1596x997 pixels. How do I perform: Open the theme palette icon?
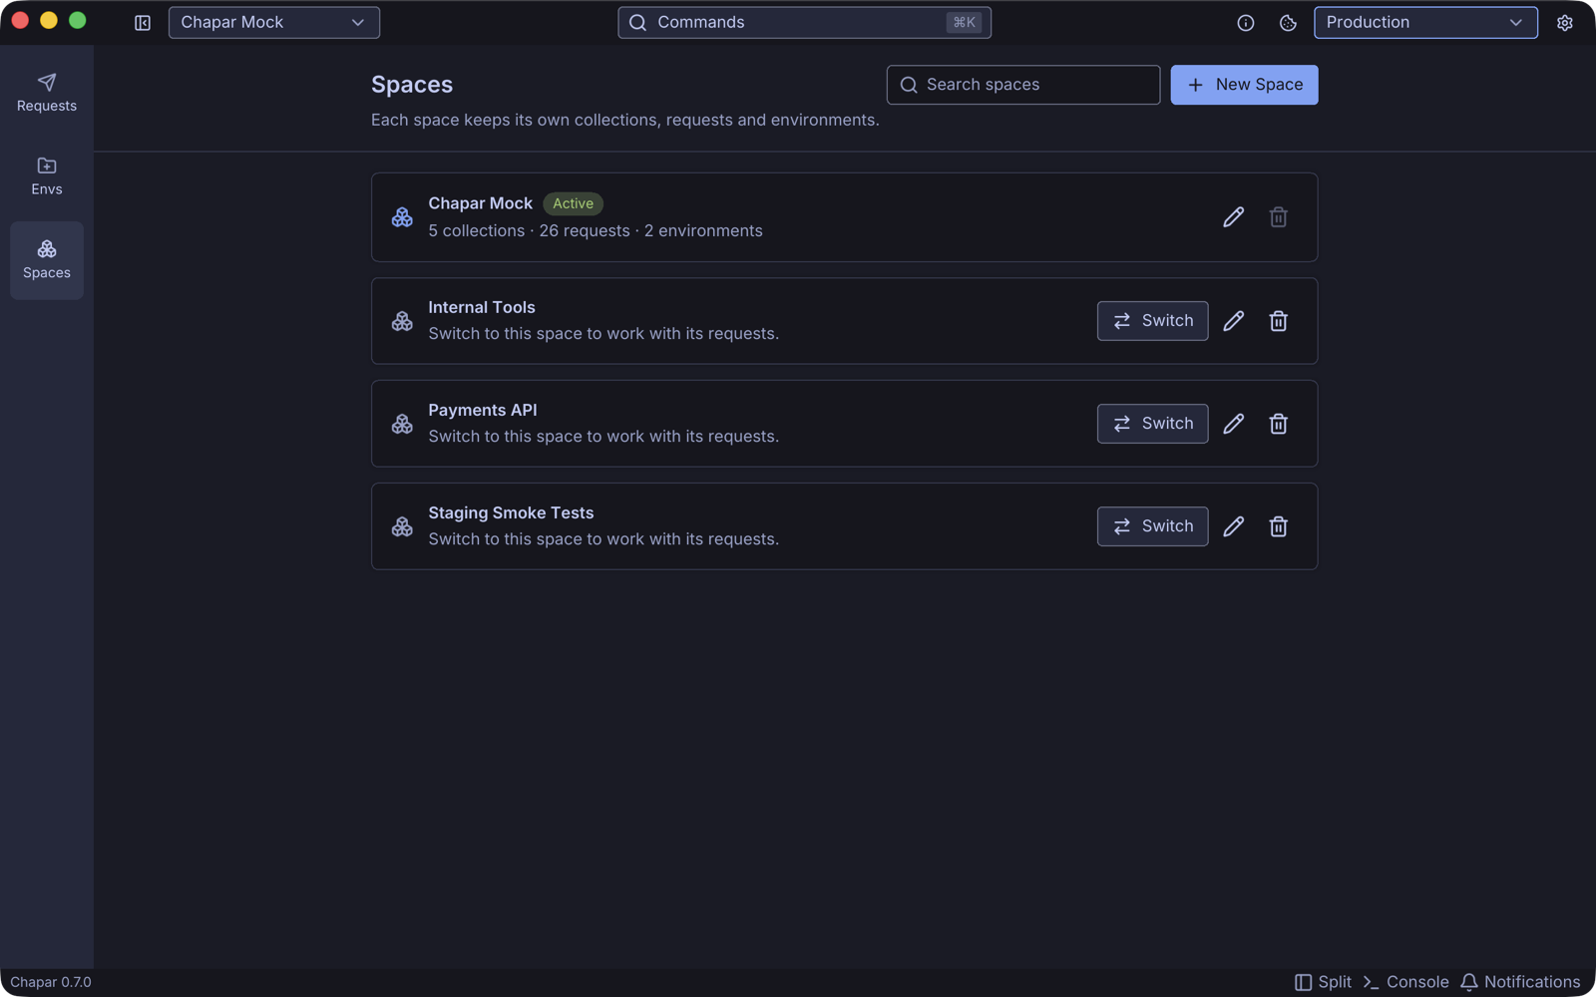(x=1288, y=23)
